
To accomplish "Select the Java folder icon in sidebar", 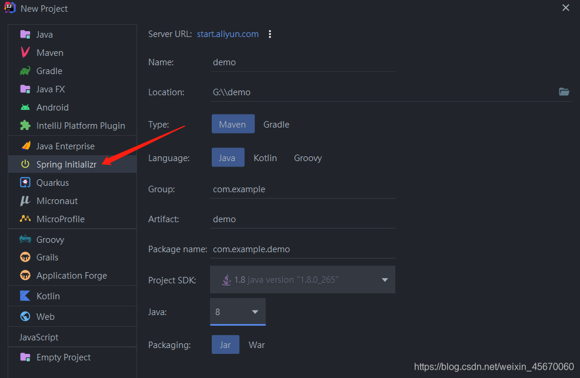I will (x=25, y=34).
